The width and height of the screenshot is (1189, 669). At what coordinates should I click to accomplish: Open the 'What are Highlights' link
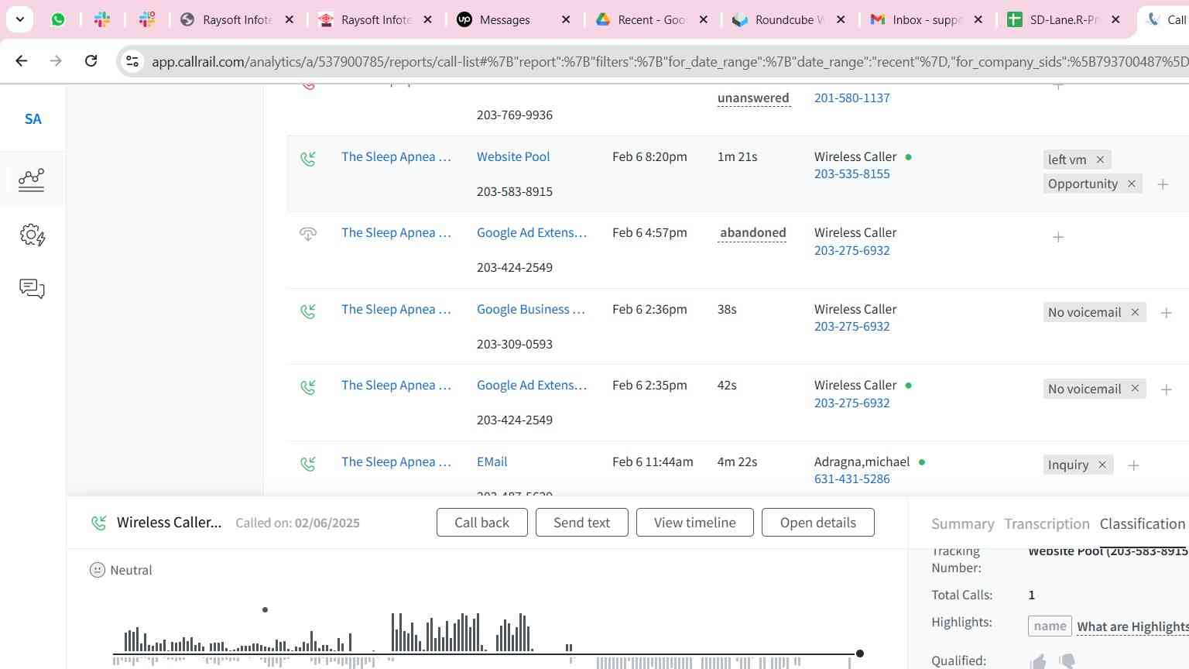tap(1132, 626)
